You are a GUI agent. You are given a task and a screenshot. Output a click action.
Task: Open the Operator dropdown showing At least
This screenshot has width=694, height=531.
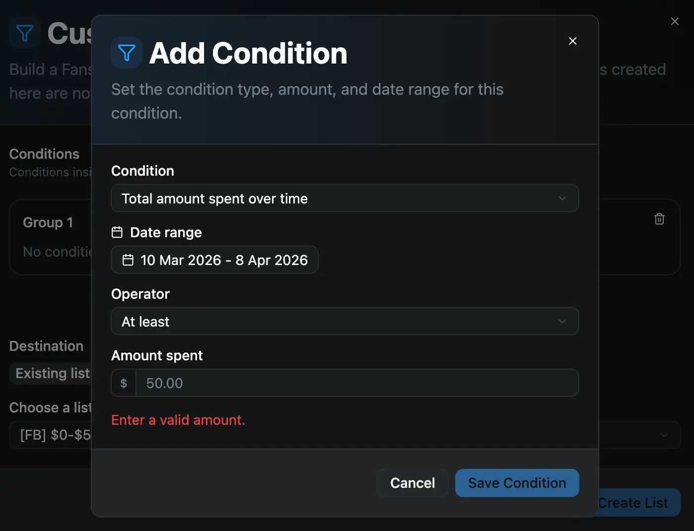point(345,321)
